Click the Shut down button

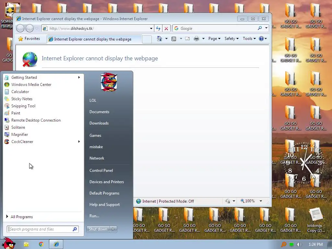98,229
